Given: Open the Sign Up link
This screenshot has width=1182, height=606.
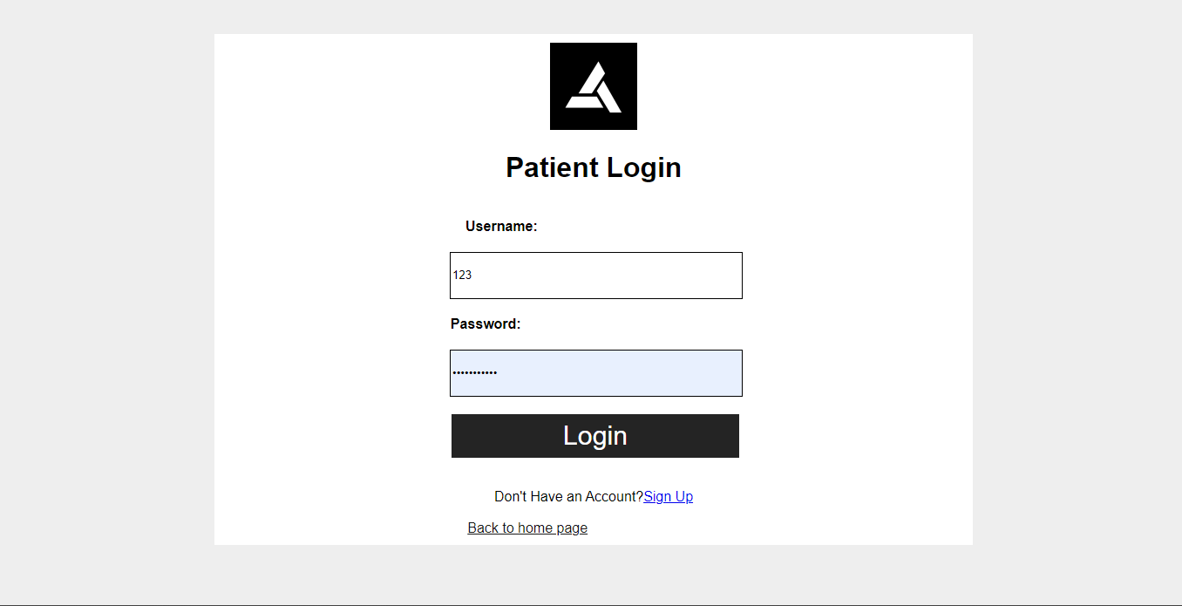Looking at the screenshot, I should click(x=668, y=496).
